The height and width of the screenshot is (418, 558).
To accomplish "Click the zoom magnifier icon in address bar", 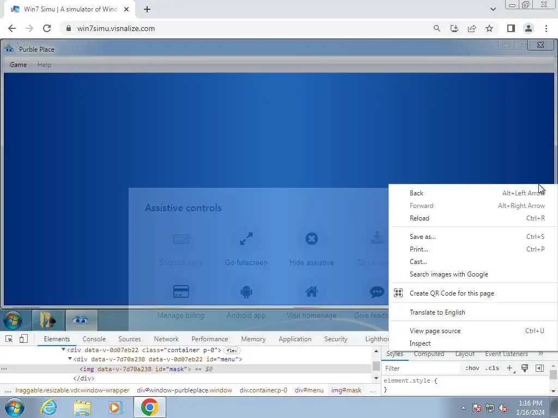I will pos(436,28).
